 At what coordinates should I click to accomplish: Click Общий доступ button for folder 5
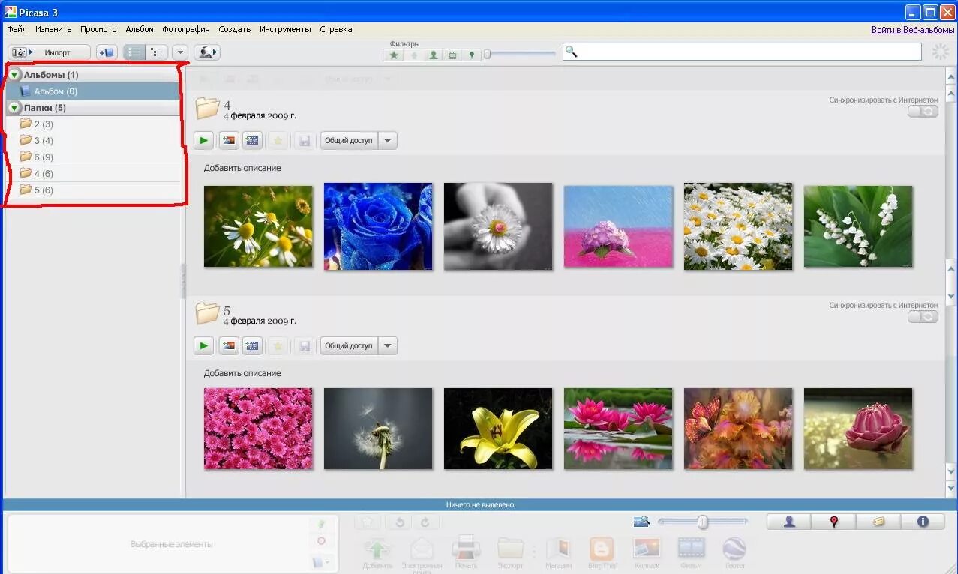click(x=349, y=345)
